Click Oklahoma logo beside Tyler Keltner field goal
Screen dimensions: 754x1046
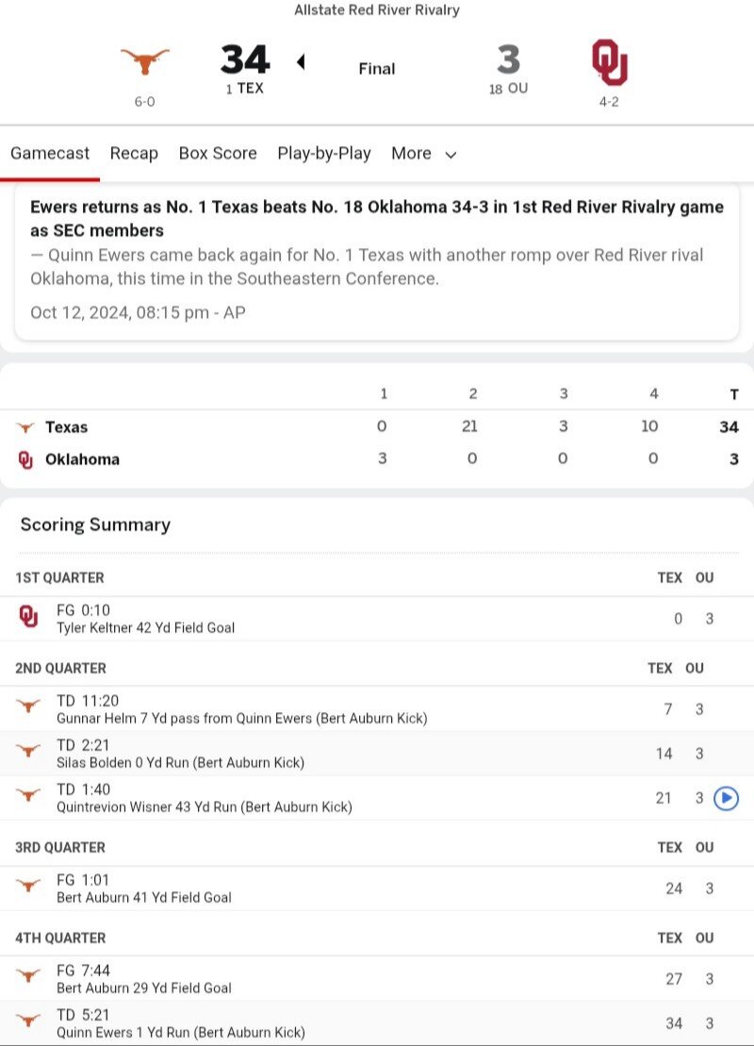(28, 617)
